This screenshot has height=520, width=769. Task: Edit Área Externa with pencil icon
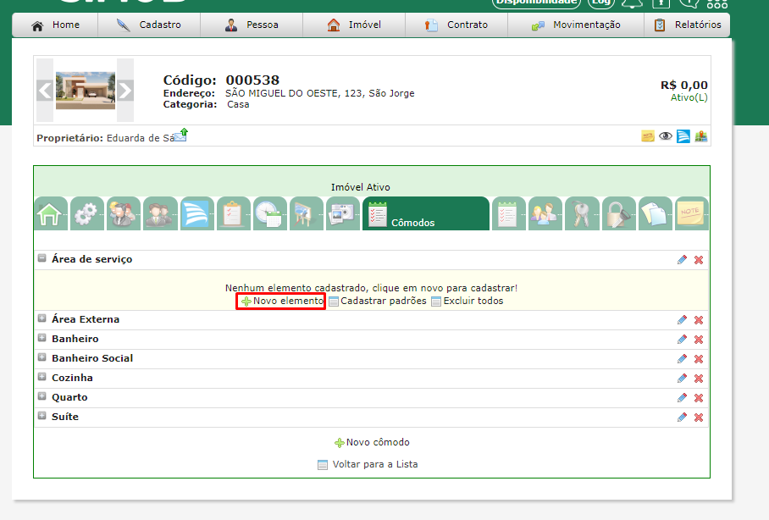683,320
